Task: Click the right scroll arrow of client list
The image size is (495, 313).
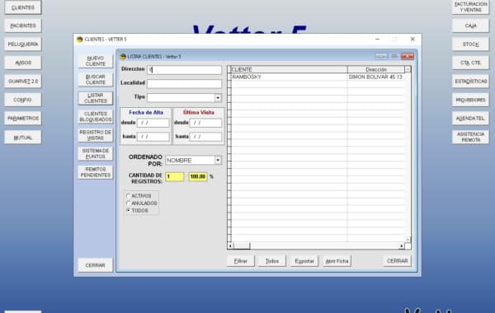Action: tap(402, 245)
